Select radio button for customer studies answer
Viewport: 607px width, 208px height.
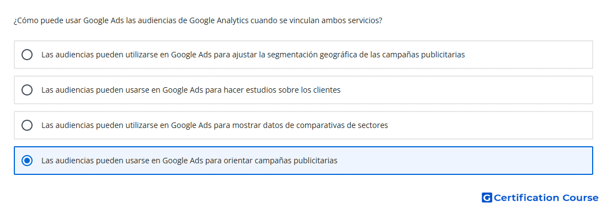tap(27, 90)
